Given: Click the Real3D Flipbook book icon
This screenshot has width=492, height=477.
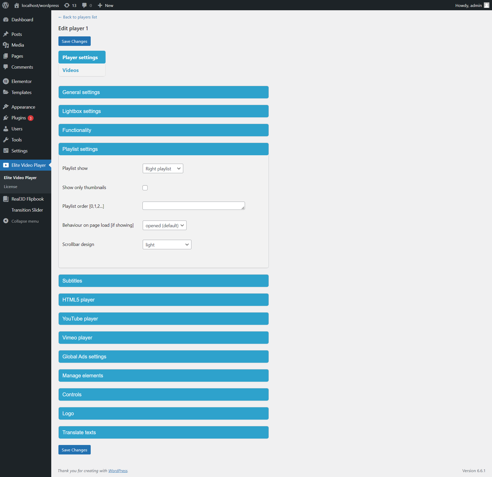Looking at the screenshot, I should tap(6, 199).
